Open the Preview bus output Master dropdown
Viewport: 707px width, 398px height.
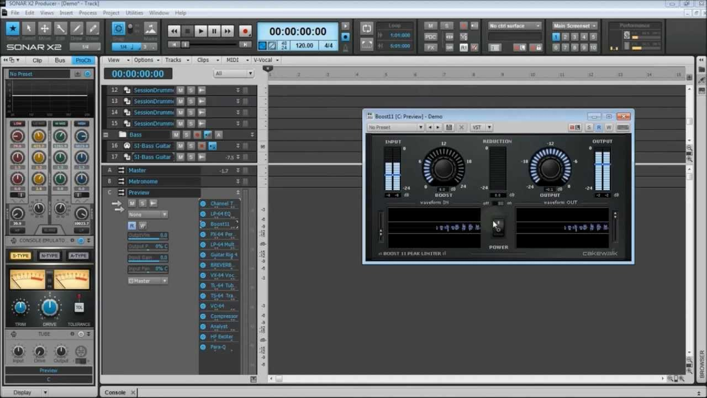[x=147, y=281]
